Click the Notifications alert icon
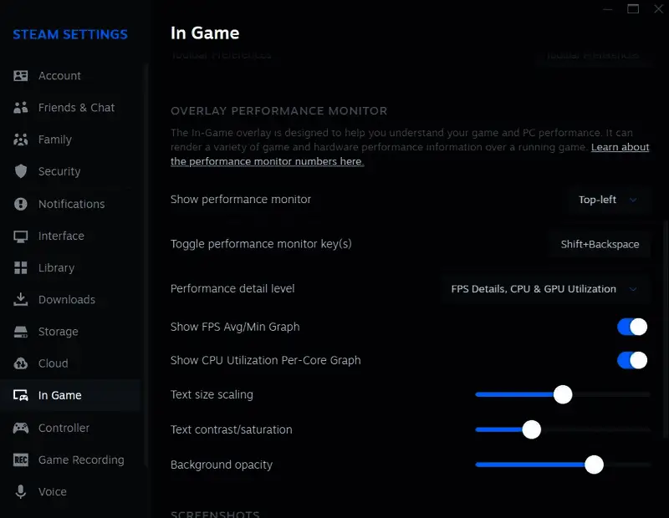The width and height of the screenshot is (669, 518). 21,204
